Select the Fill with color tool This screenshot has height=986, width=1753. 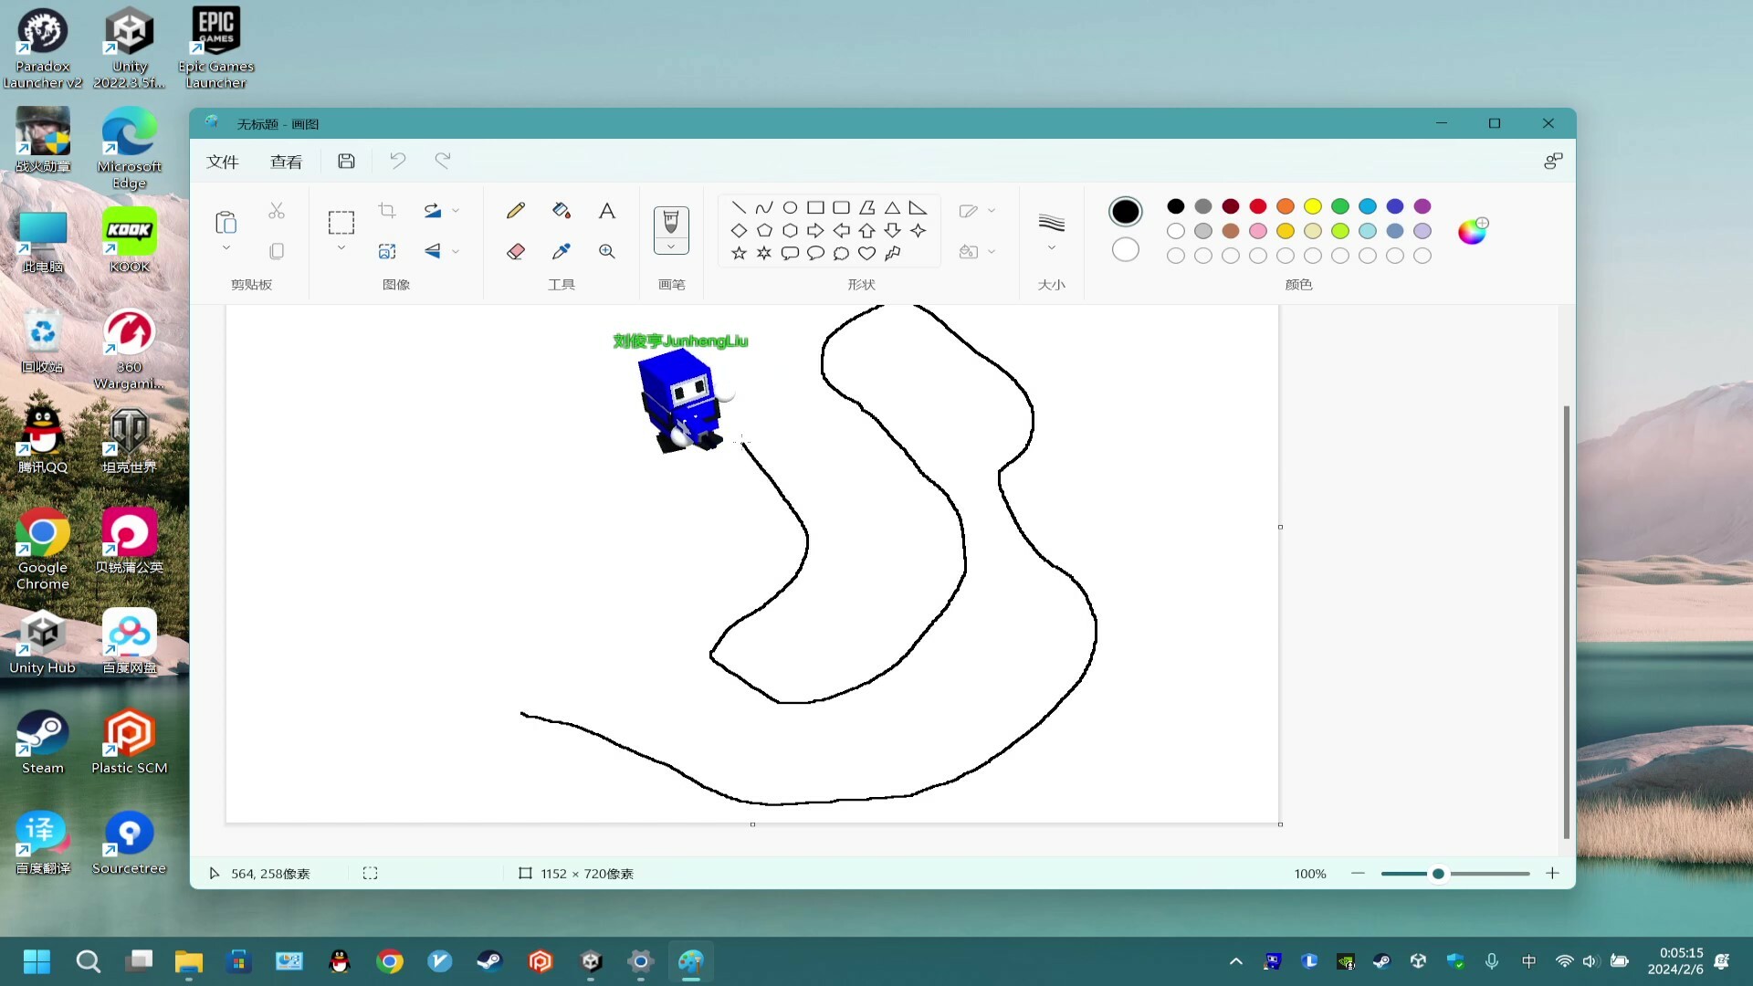coord(562,210)
